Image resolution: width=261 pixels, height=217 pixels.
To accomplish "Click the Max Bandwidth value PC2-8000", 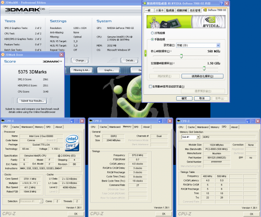I will pyautogui.click(x=217, y=149).
